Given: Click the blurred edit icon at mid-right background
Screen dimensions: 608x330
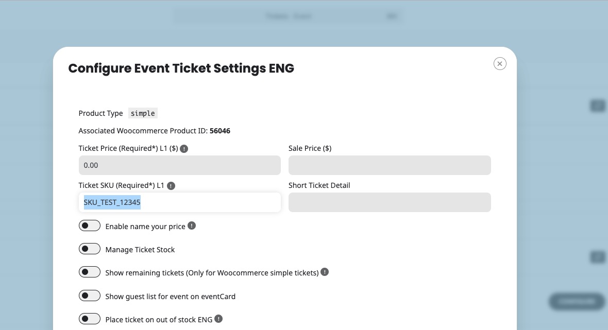Looking at the screenshot, I should (x=598, y=257).
